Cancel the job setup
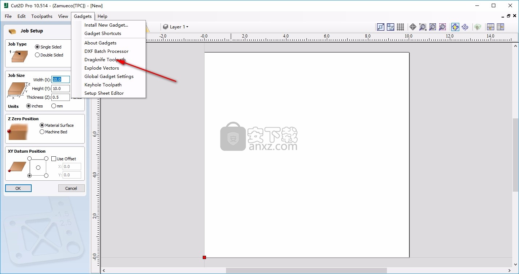 point(71,188)
